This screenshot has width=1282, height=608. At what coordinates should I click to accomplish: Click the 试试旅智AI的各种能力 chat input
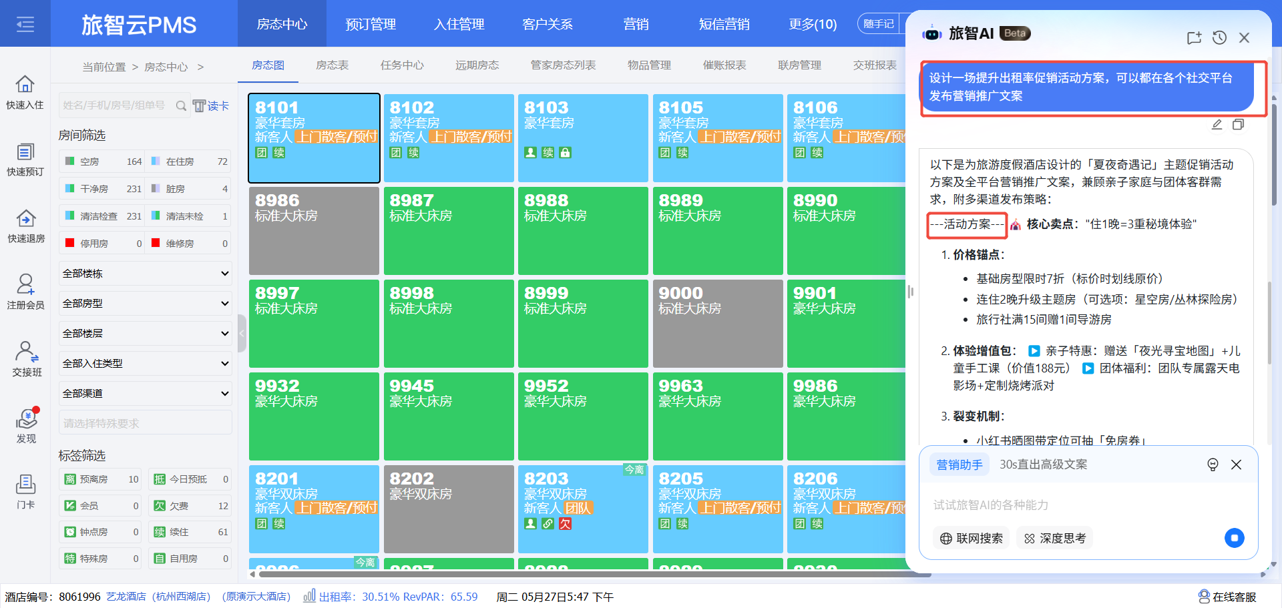coord(1088,505)
